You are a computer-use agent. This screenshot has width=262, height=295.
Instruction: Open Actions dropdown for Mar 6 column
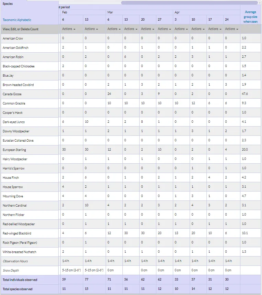(114, 29)
